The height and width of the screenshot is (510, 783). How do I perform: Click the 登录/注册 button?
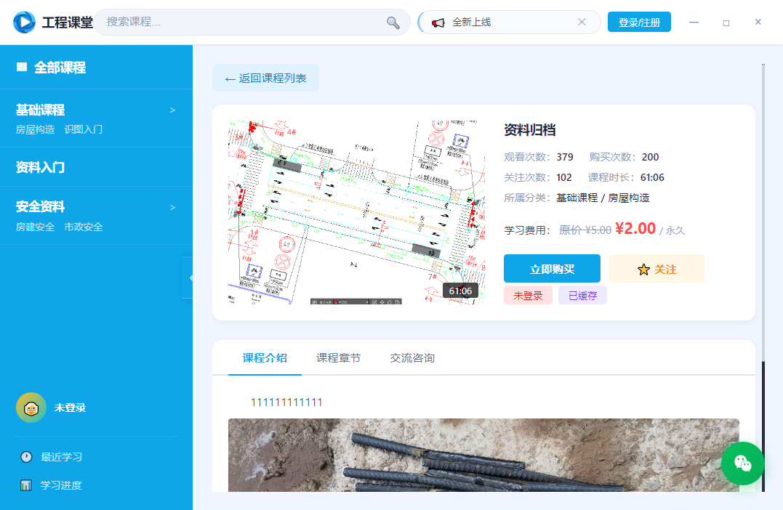coord(639,22)
